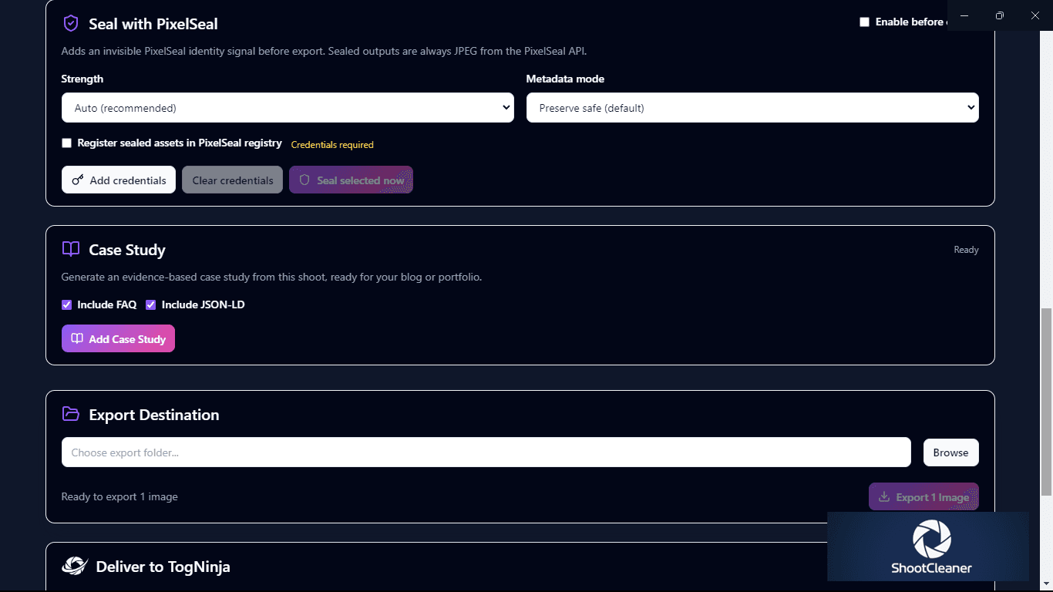Click the PixelSeal shield icon in section header

pos(70,24)
